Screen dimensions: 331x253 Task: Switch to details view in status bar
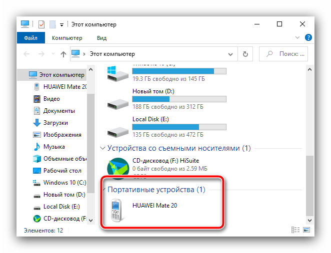coord(295,230)
